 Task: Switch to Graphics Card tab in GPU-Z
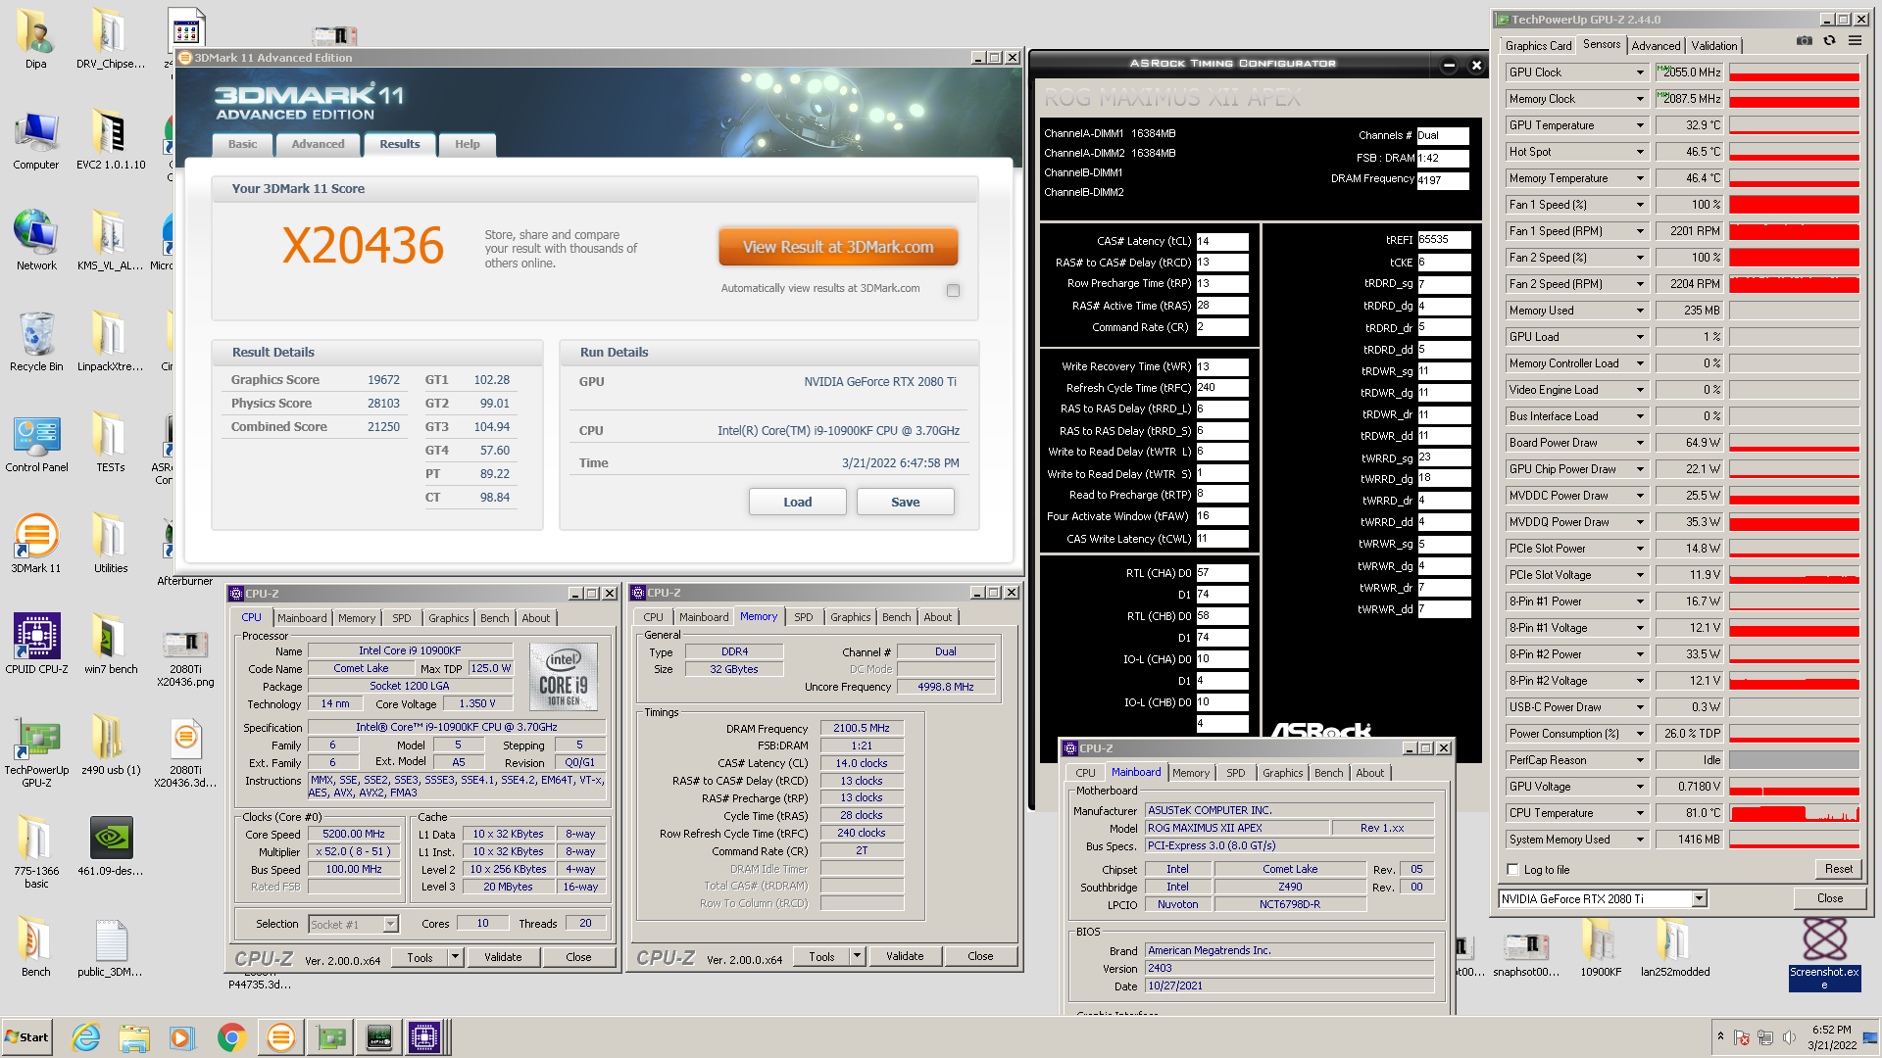[1538, 46]
